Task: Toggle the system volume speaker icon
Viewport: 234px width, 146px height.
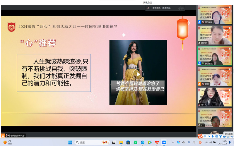Action: (210, 142)
